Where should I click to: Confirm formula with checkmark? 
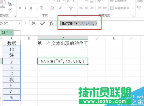point(42,23)
